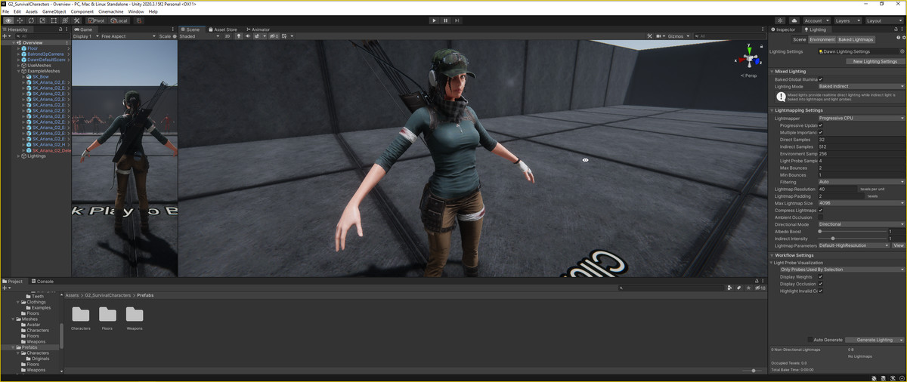Viewport: 907px width, 382px height.
Task: Open the Collaborate icon in top toolbar
Action: (x=781, y=20)
